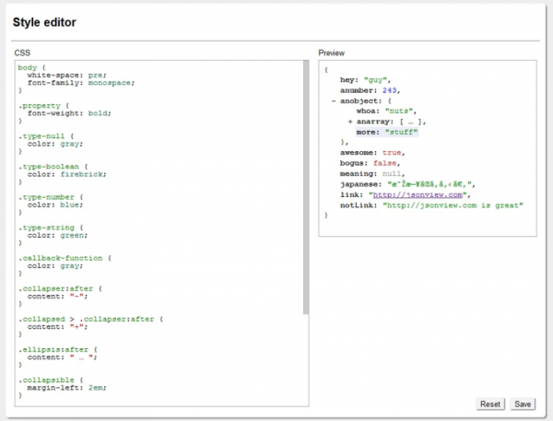
Task: Click the 'color: firebrick;' CSS line
Action: (66, 174)
